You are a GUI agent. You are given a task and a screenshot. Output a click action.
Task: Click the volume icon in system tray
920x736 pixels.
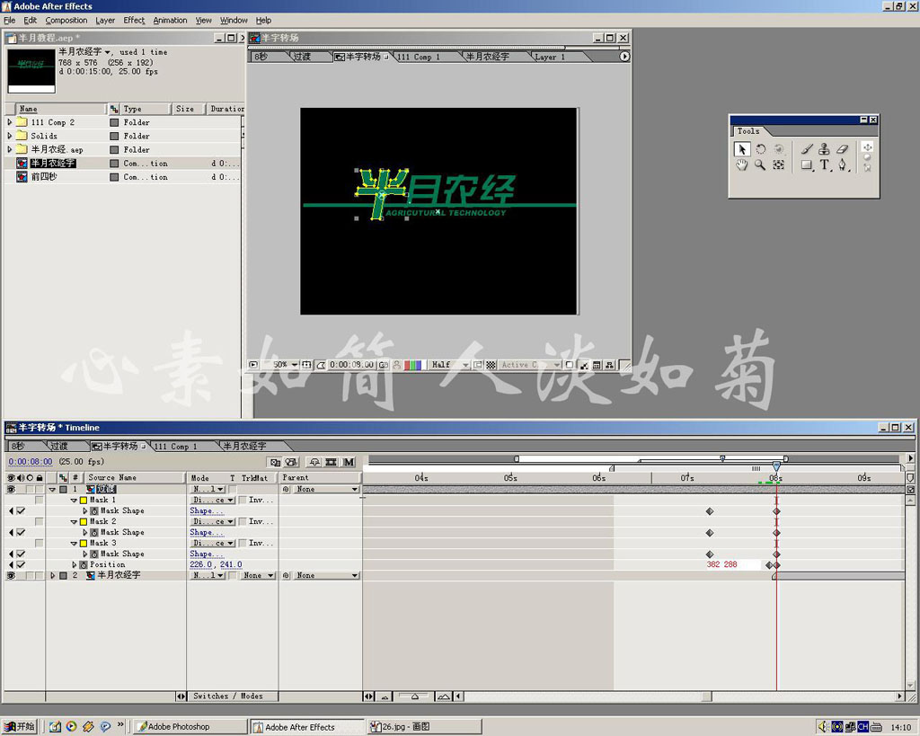pos(823,727)
